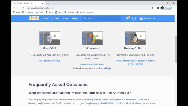
Task: Click the scrollbar down arrow
Action: 176,105
